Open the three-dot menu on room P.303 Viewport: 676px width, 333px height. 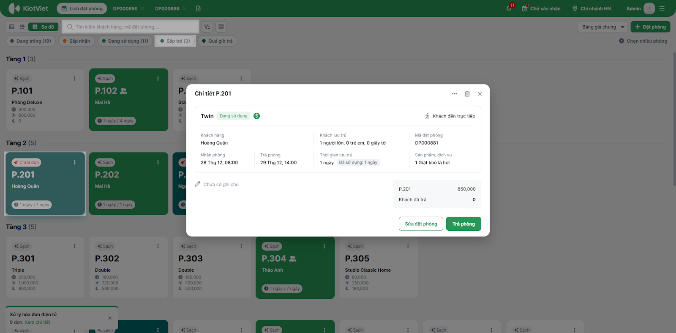pyautogui.click(x=241, y=246)
